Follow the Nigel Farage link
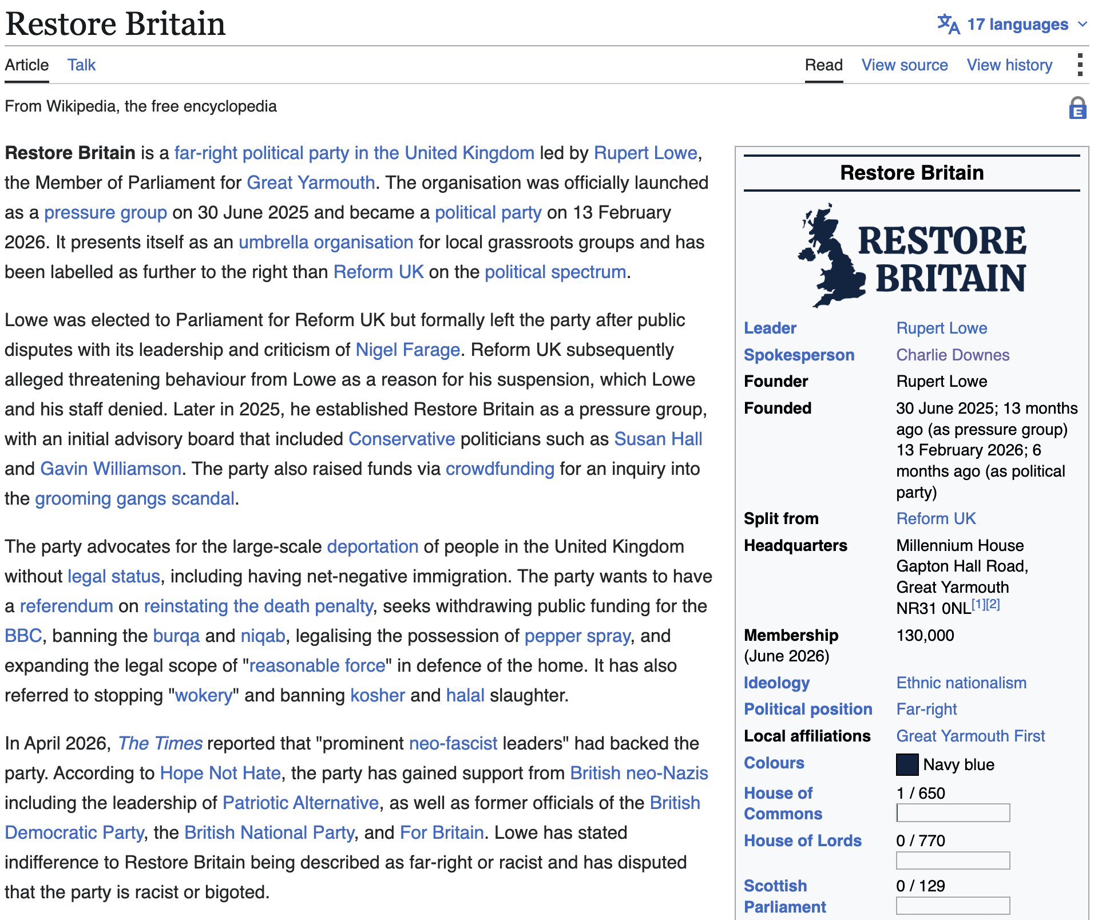 coord(408,350)
